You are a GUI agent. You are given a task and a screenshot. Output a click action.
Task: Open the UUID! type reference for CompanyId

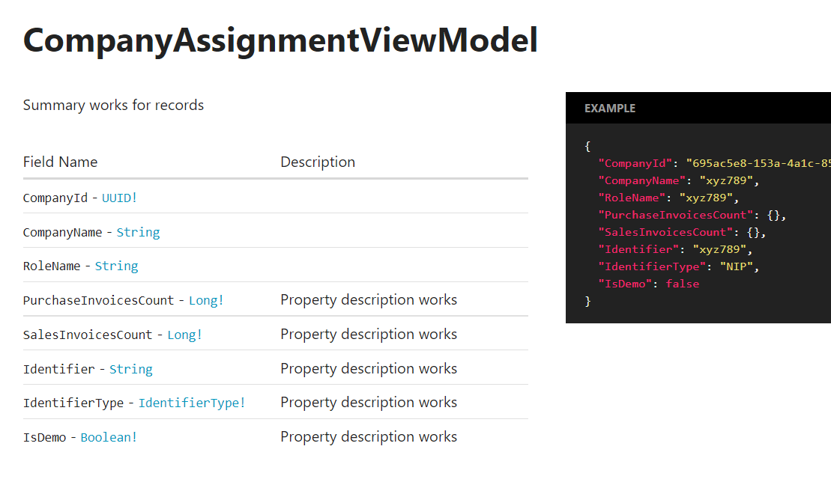click(119, 198)
